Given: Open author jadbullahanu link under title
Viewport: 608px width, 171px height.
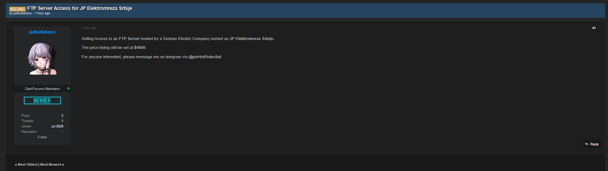Looking at the screenshot, I should [x=23, y=13].
